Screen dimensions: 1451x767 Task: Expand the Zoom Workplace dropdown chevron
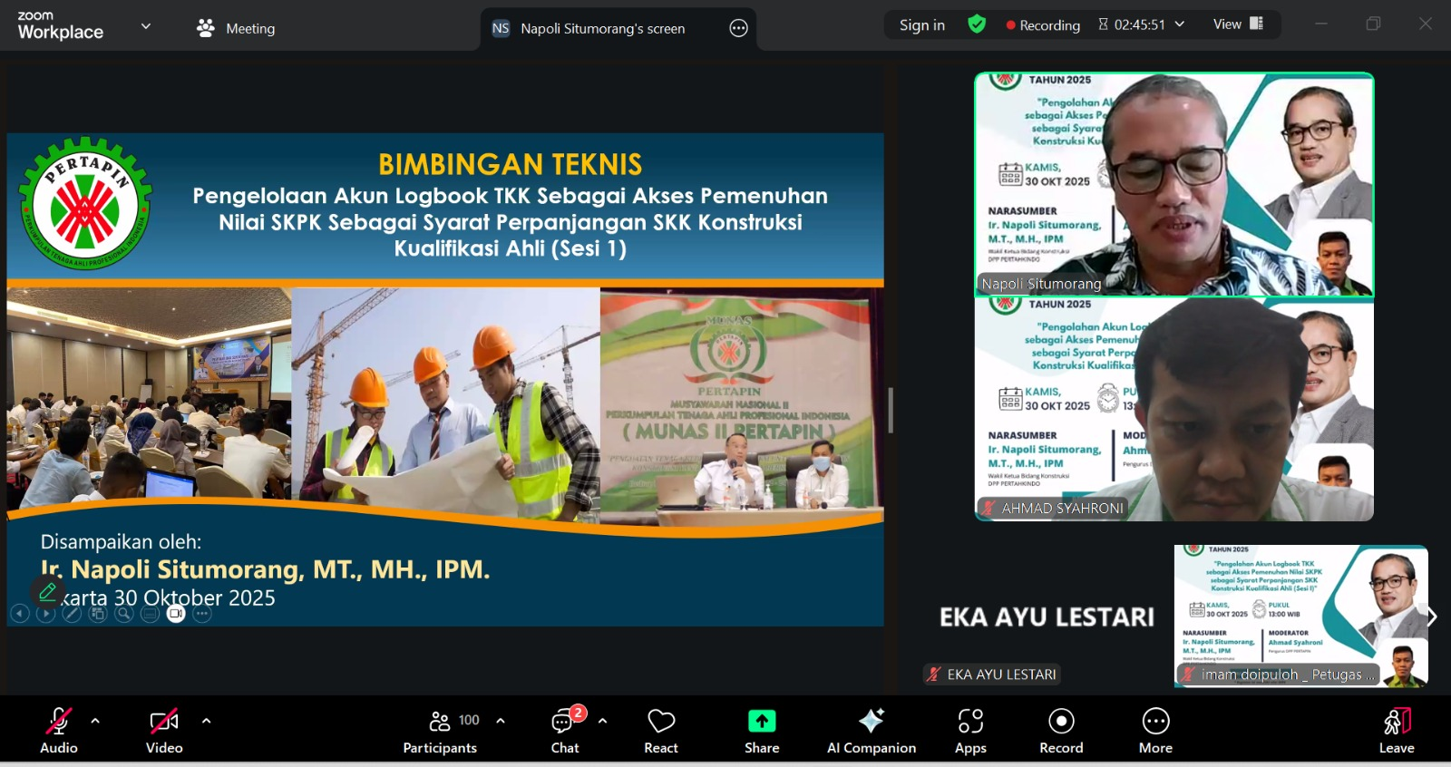tap(145, 26)
